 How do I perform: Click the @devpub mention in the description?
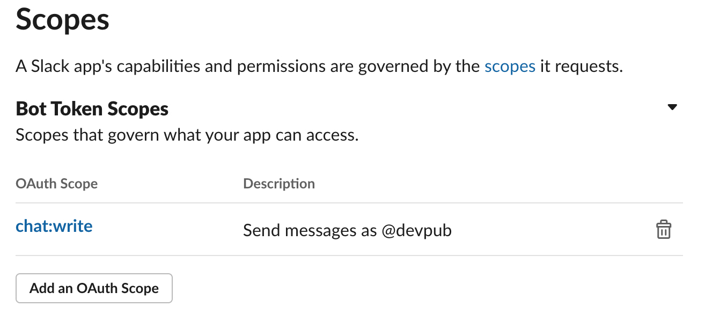pos(416,231)
